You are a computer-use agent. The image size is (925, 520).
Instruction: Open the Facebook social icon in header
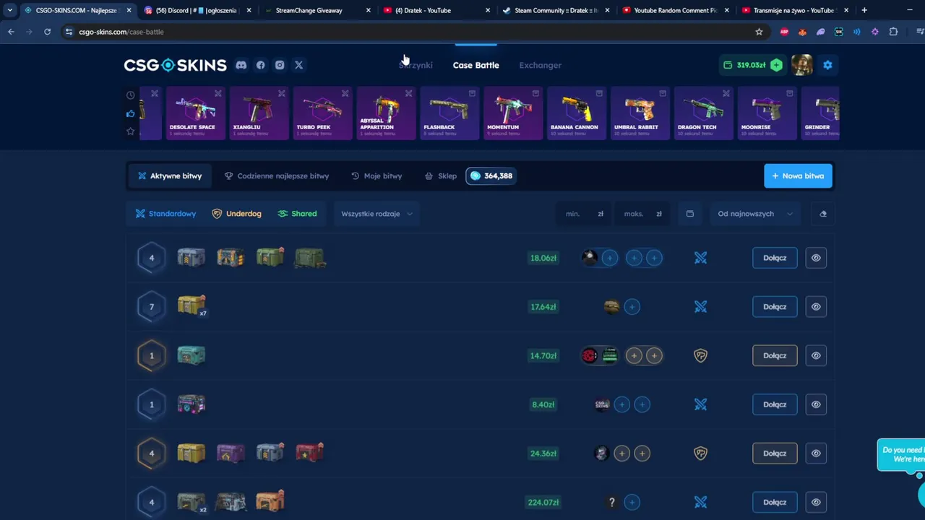point(260,65)
